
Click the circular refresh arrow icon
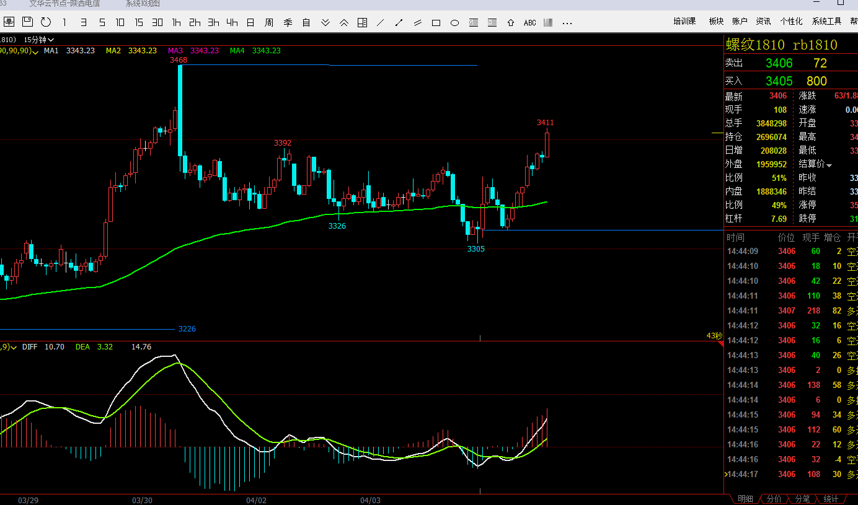pyautogui.click(x=46, y=22)
